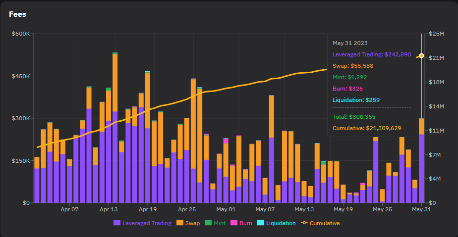Click the May 25 x-axis label
Screen dimensions: 458x237
[x=382, y=209]
